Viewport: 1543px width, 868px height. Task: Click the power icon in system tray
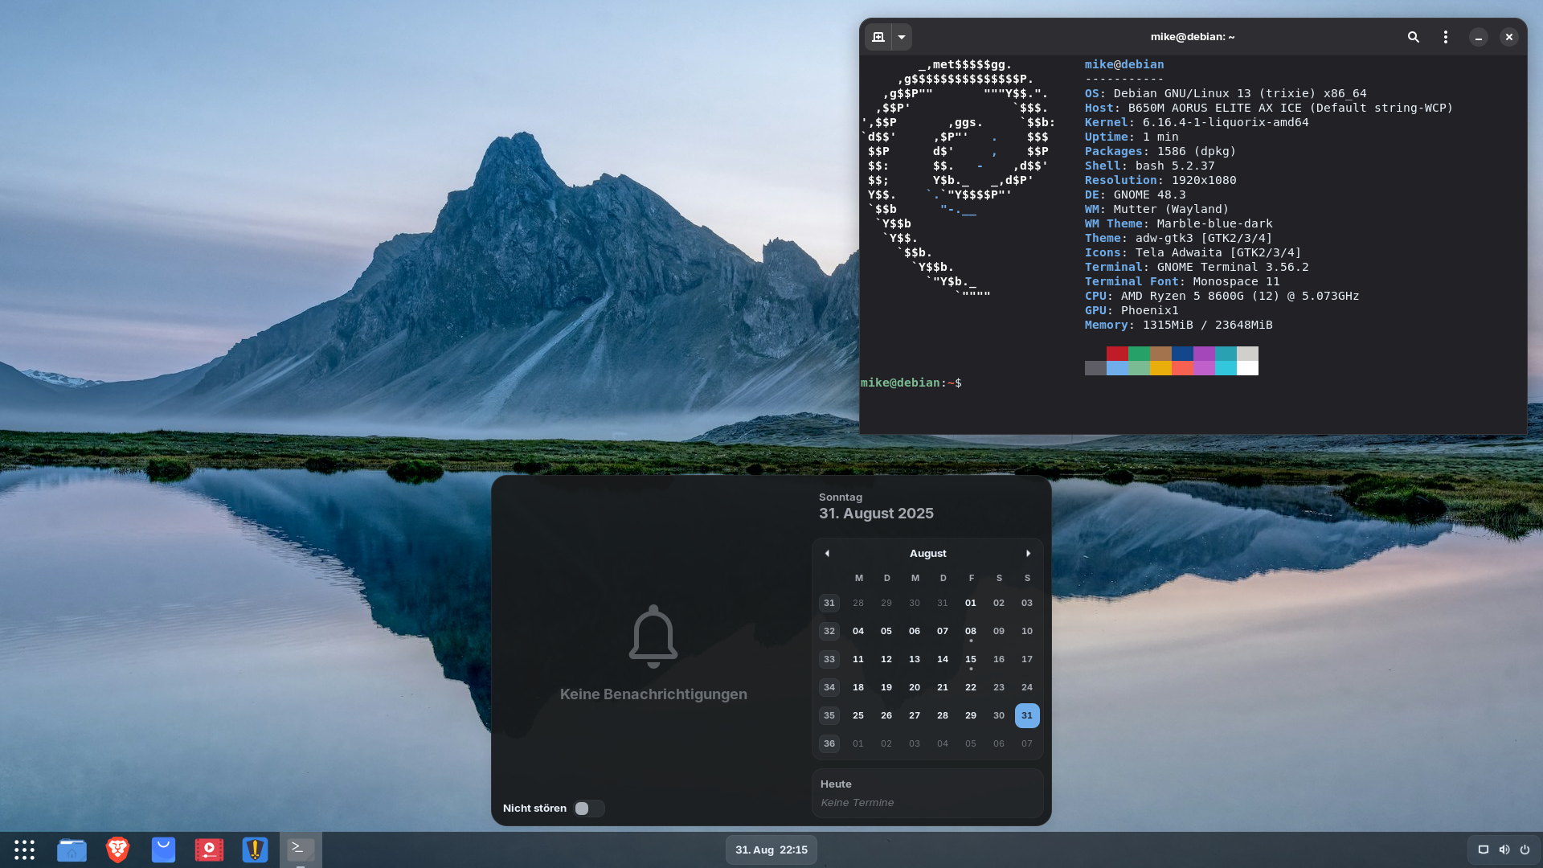[1525, 850]
